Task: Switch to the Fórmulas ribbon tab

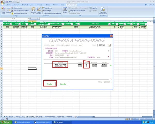Action: coord(40,5)
